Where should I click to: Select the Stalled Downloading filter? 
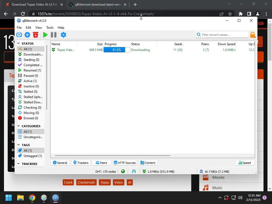tap(31, 102)
